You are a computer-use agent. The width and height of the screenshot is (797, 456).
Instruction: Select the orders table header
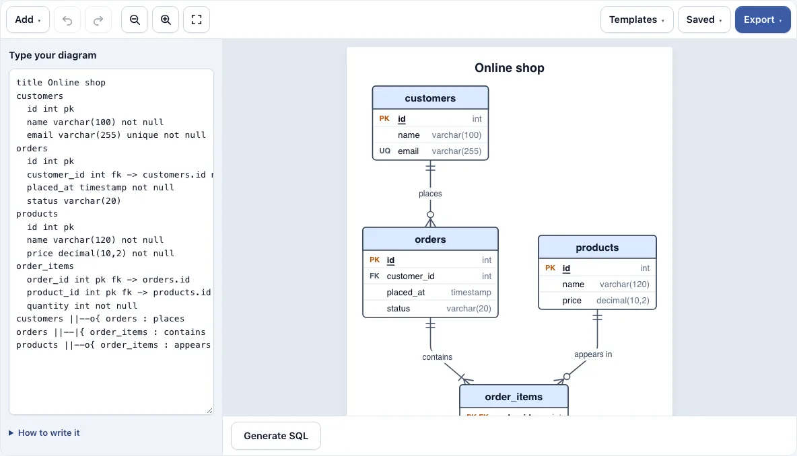431,239
